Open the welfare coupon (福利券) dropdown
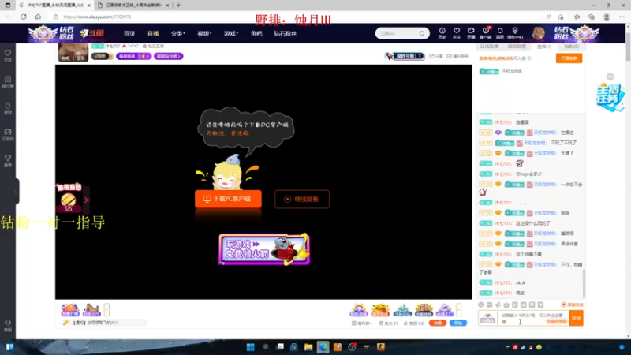631x355 pixels. point(362,323)
